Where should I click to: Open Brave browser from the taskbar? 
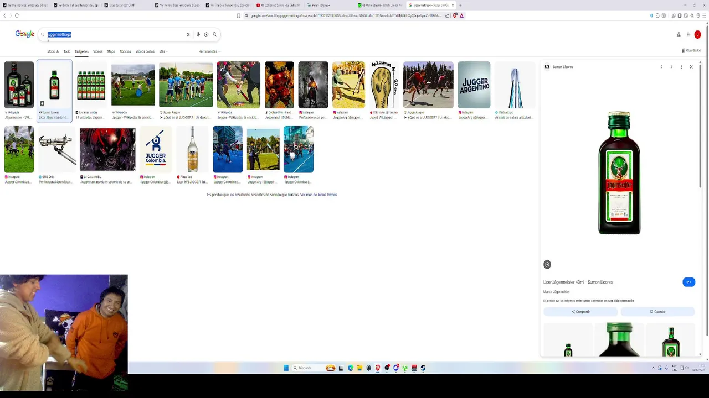[378, 368]
